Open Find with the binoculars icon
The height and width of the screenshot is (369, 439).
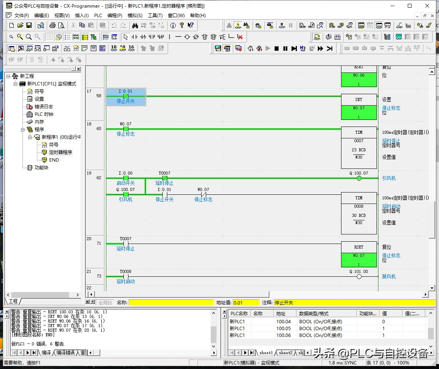135,26
